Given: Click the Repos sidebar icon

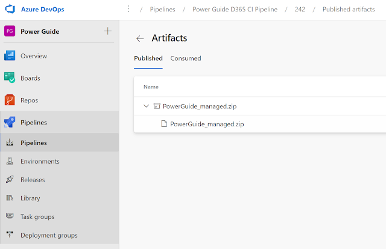Looking at the screenshot, I should tap(10, 100).
